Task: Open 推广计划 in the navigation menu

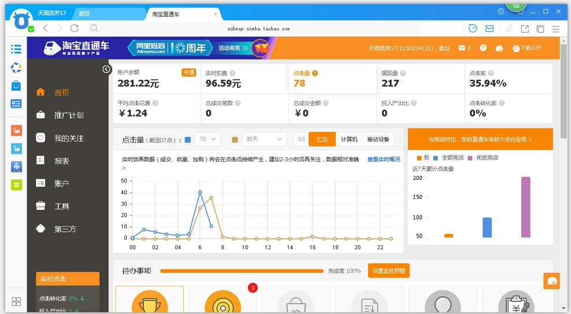Action: (68, 115)
